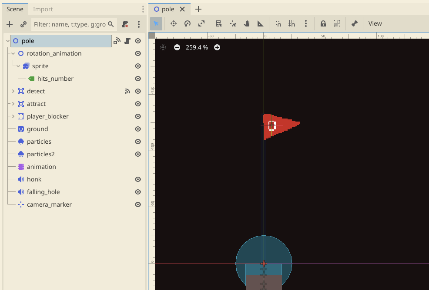429x290 pixels.
Task: Expand the attract node
Action: (x=13, y=104)
